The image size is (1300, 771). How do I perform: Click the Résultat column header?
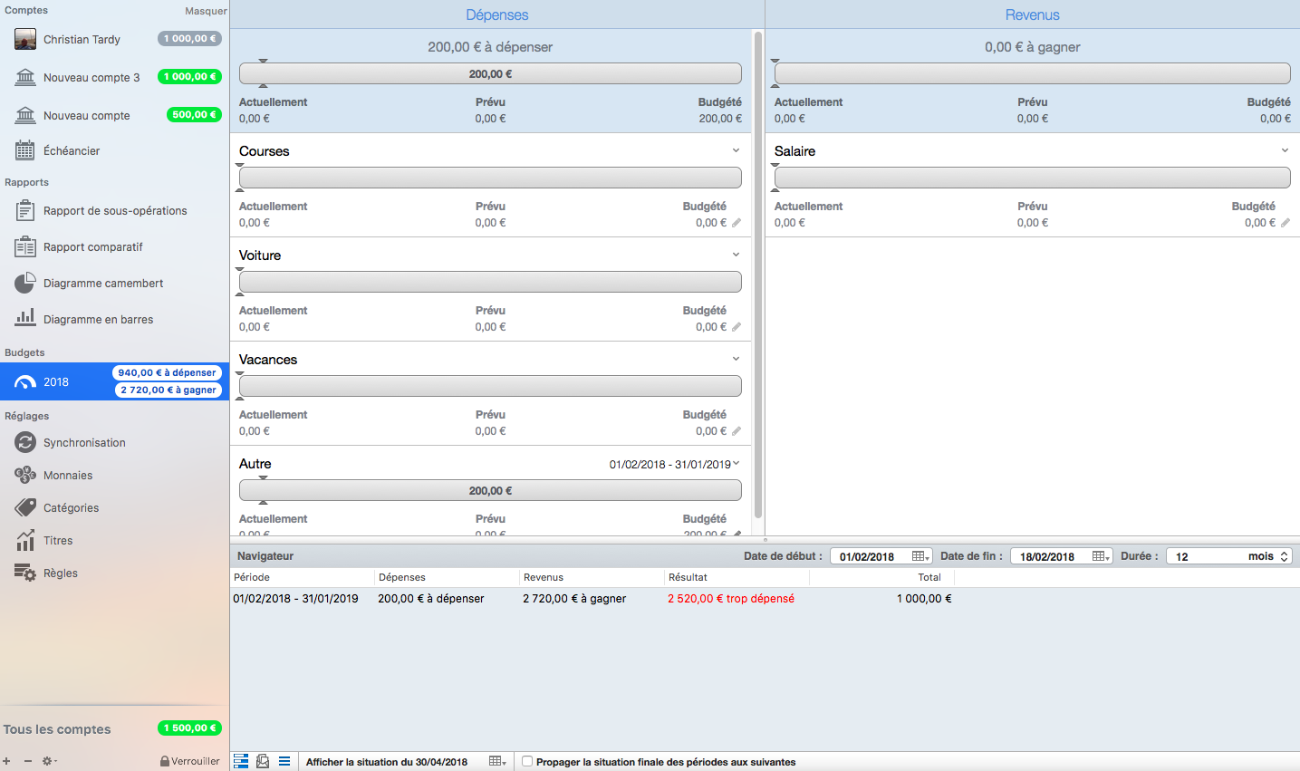(x=737, y=577)
